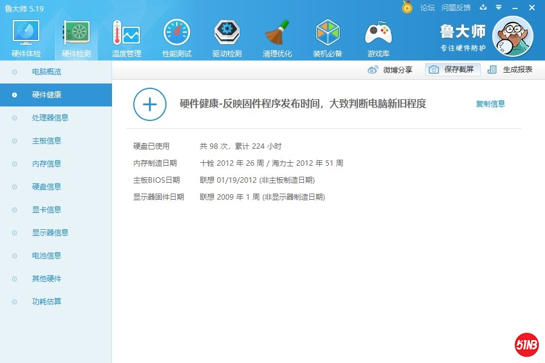Expand the plus circle beside 硬件健康 summary
Screen dimensions: 545x363
[x=150, y=104]
